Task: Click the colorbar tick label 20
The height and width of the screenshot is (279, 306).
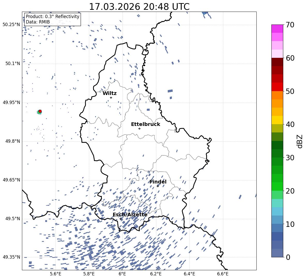Action: 290,191
